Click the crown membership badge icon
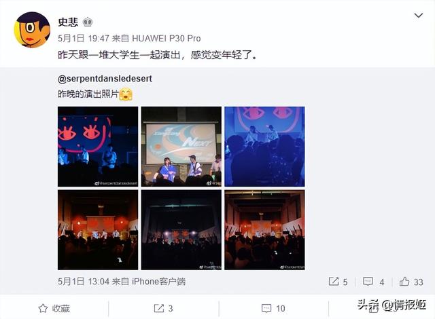This screenshot has height=319, width=435. (x=88, y=22)
